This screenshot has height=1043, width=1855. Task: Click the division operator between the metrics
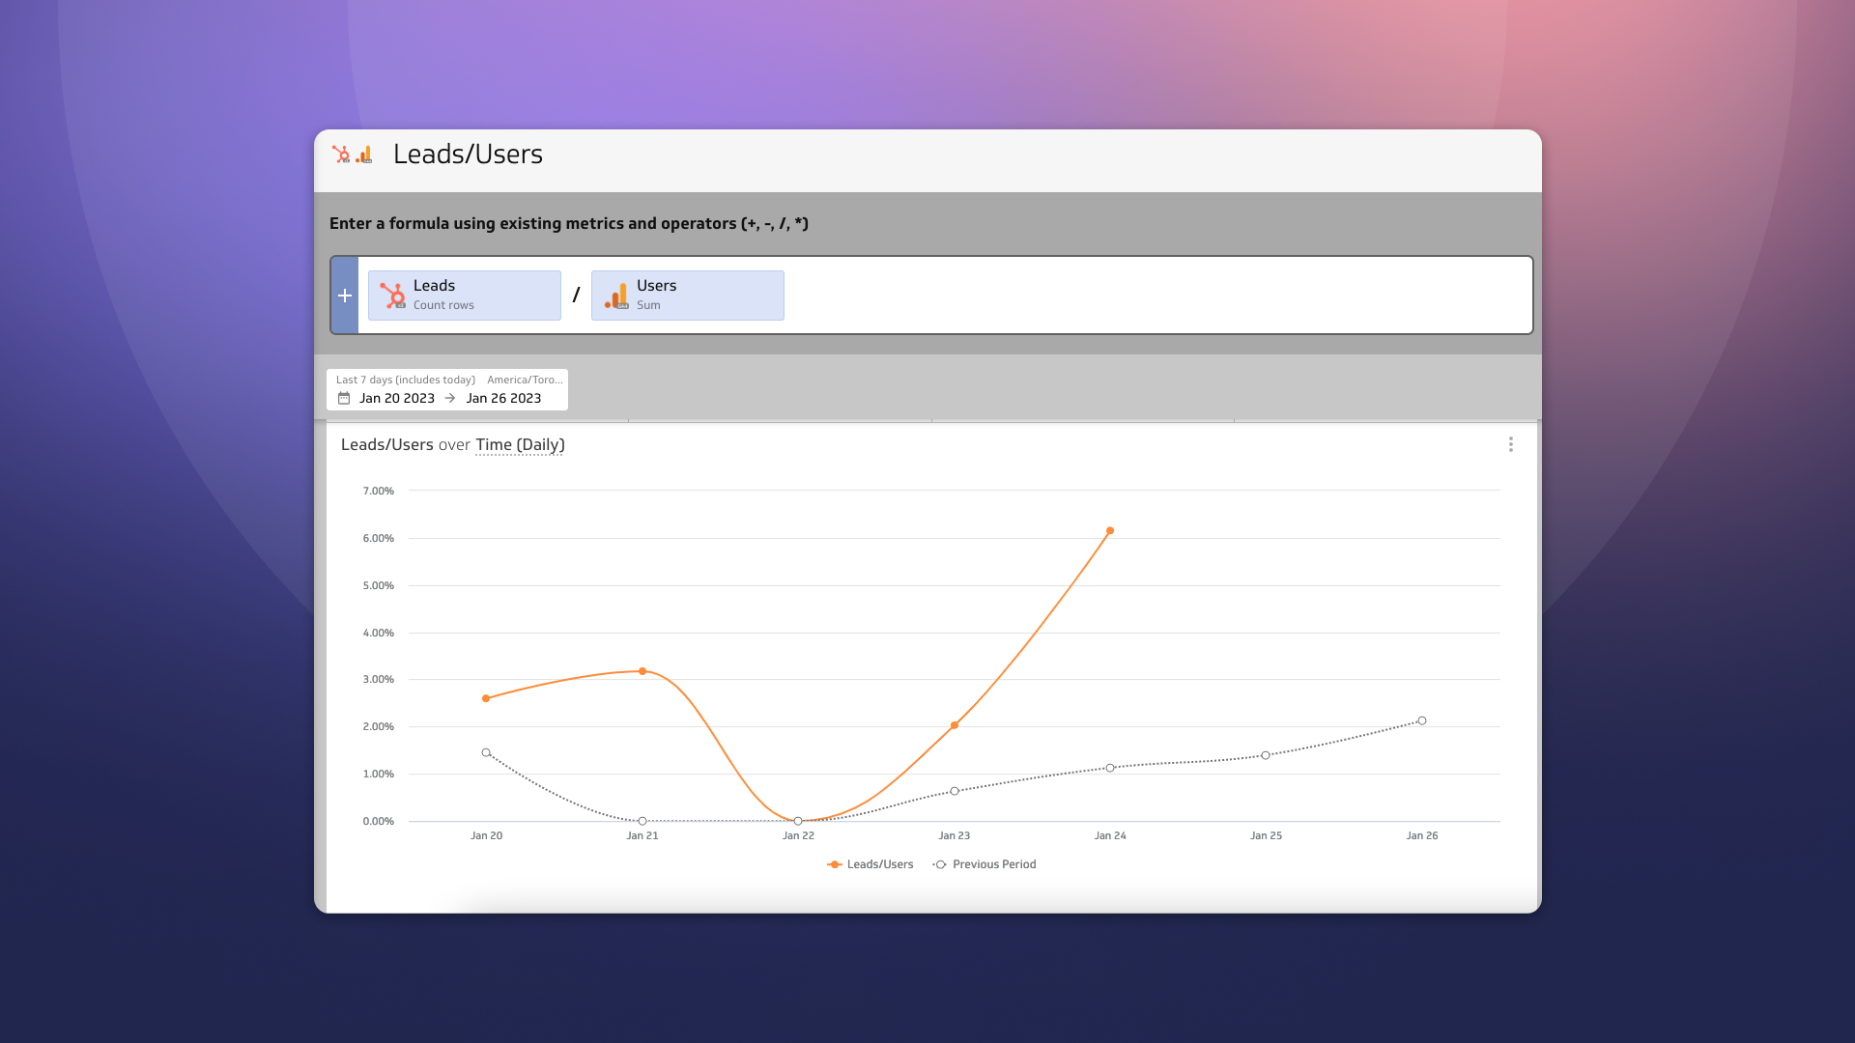point(577,295)
